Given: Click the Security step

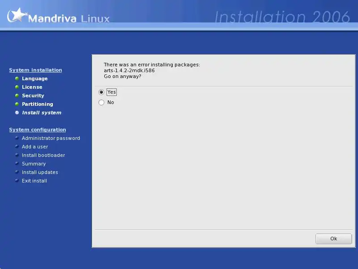Looking at the screenshot, I should pyautogui.click(x=33, y=95).
